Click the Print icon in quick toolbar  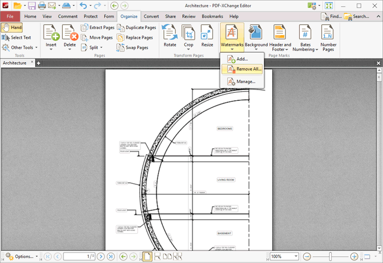42,6
